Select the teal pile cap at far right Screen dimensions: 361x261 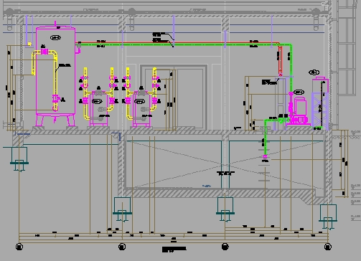[328, 217]
